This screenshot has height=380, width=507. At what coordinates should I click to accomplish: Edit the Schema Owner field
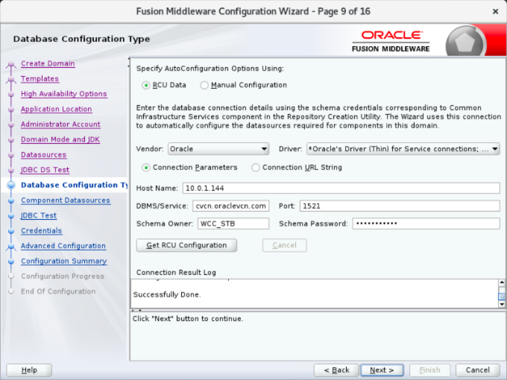pos(233,224)
